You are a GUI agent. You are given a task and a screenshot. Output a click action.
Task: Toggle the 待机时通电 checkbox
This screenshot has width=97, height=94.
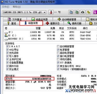click(58, 59)
